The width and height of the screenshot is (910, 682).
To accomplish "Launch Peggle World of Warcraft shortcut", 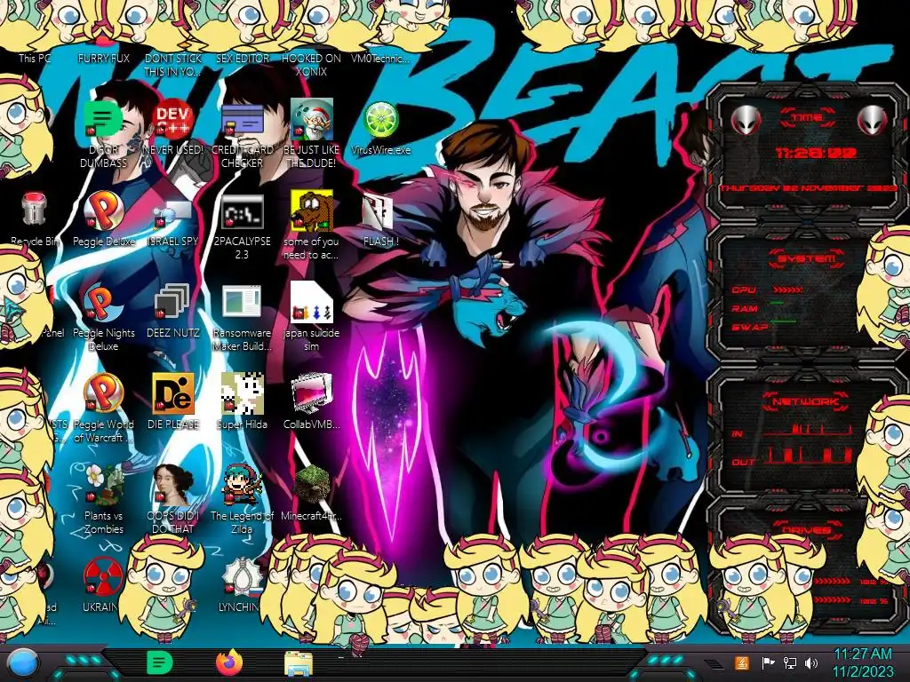I will (103, 393).
